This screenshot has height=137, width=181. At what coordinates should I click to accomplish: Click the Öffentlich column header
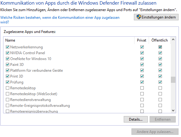click(x=159, y=40)
